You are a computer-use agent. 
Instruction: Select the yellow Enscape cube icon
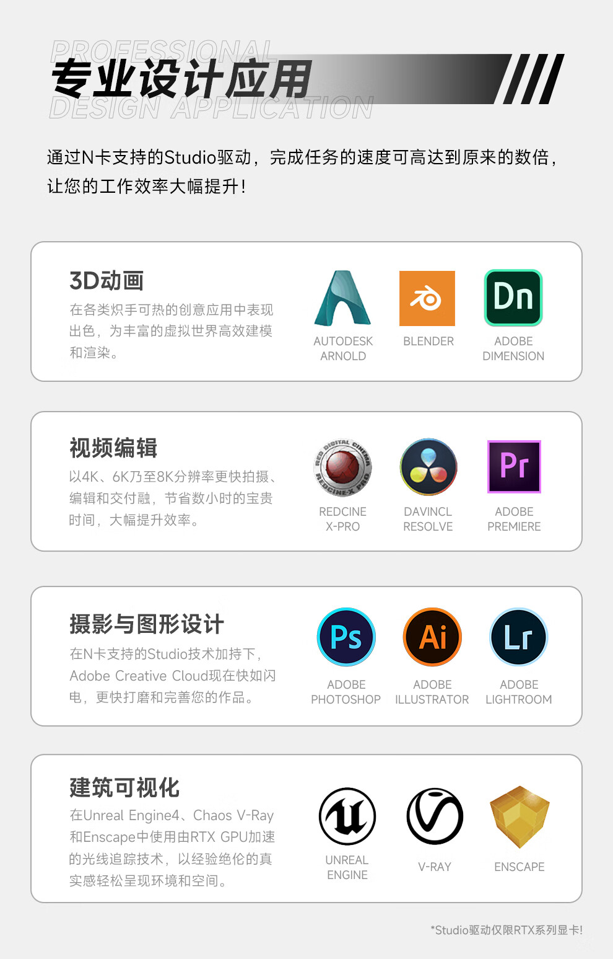pyautogui.click(x=520, y=817)
